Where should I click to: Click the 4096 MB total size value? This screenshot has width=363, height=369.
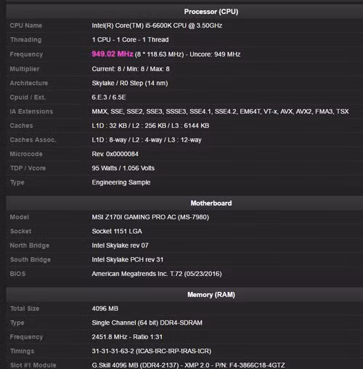click(105, 309)
